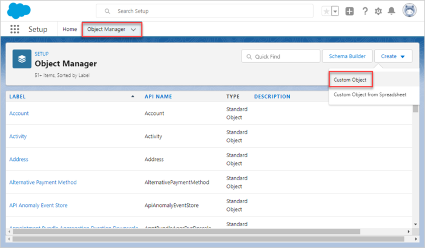The height and width of the screenshot is (248, 425).
Task: Switch to the Home tab
Action: pyautogui.click(x=70, y=29)
